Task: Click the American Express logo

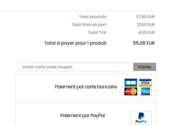Action: pos(145,91)
